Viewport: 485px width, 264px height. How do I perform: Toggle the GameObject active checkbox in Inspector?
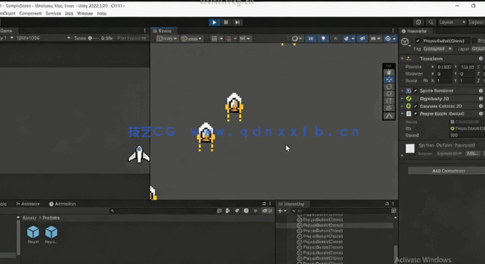[x=418, y=40]
